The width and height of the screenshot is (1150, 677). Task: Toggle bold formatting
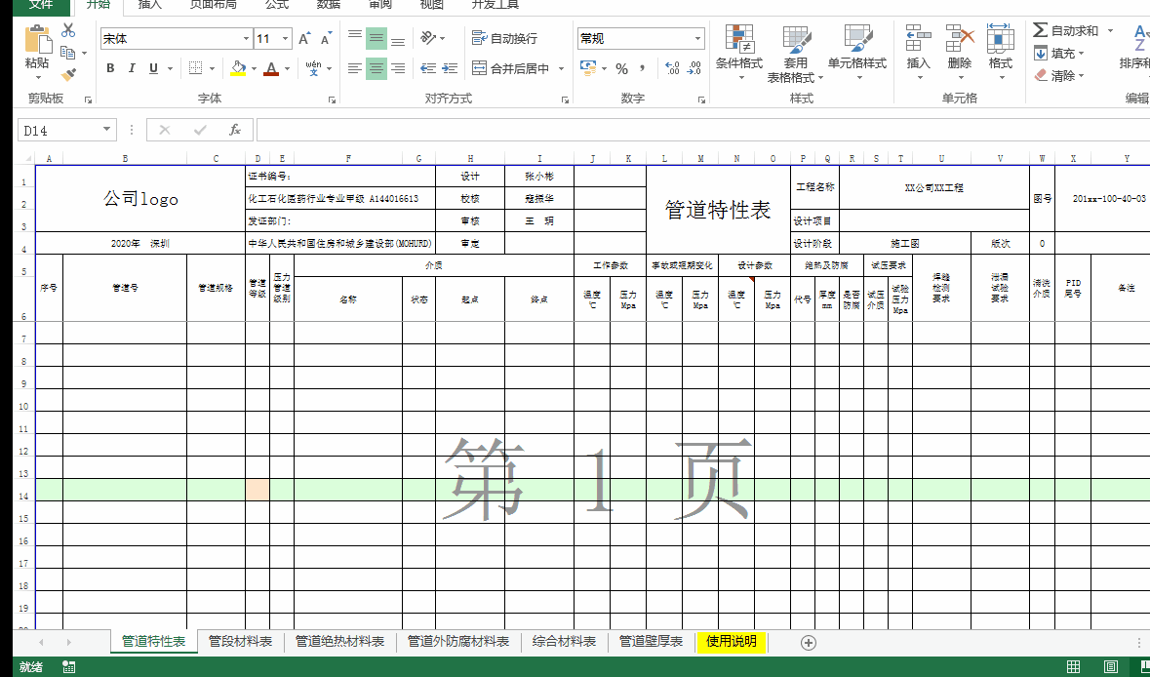pos(110,68)
